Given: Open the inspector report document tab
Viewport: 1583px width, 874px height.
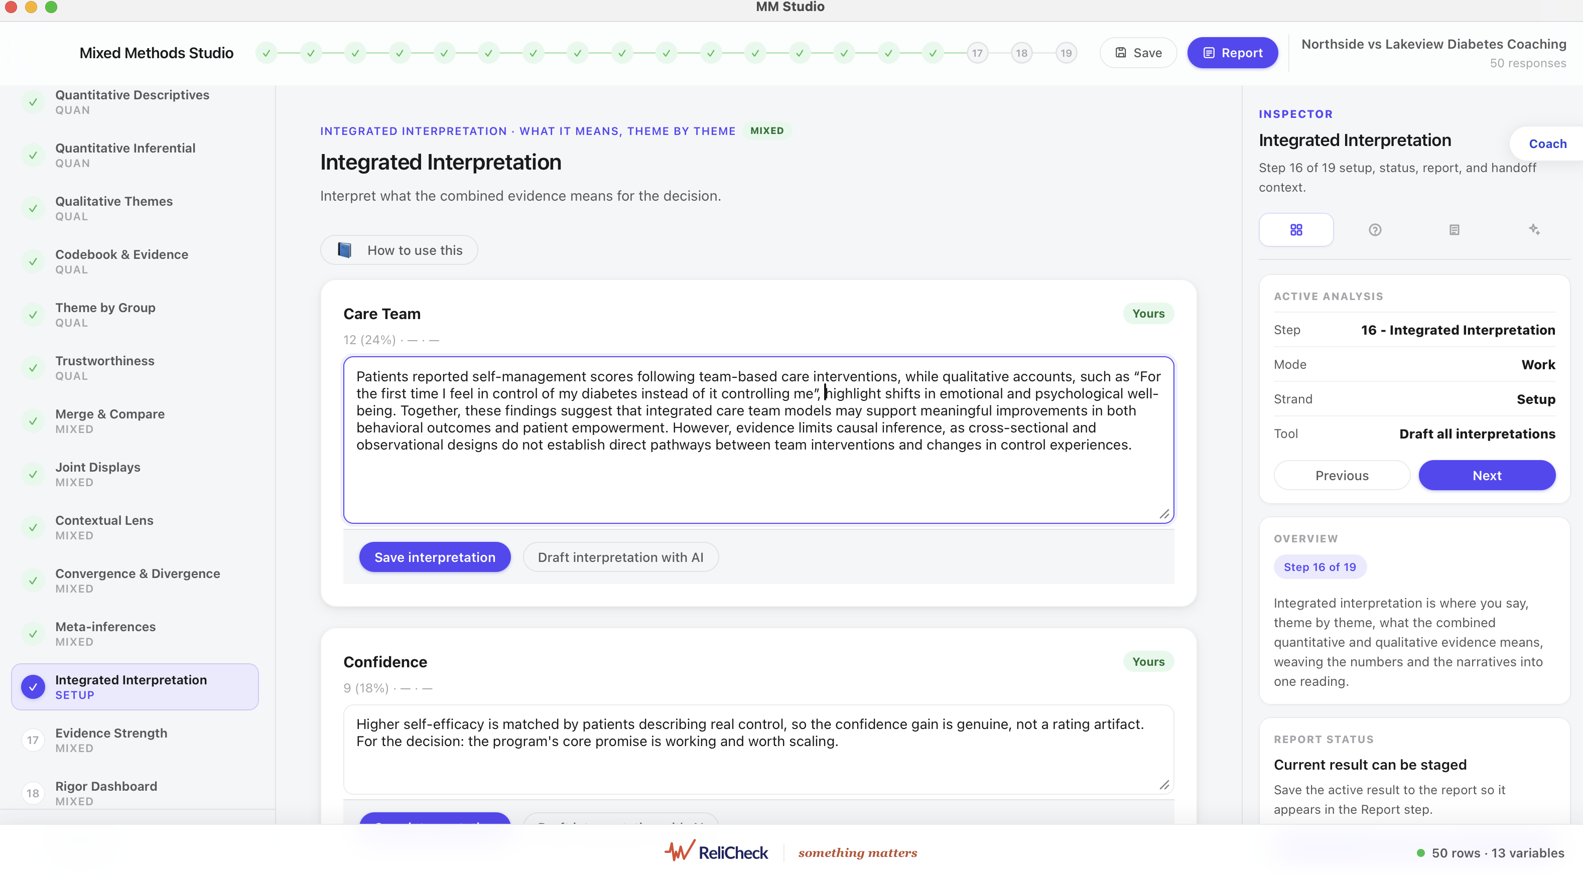Looking at the screenshot, I should 1454,230.
